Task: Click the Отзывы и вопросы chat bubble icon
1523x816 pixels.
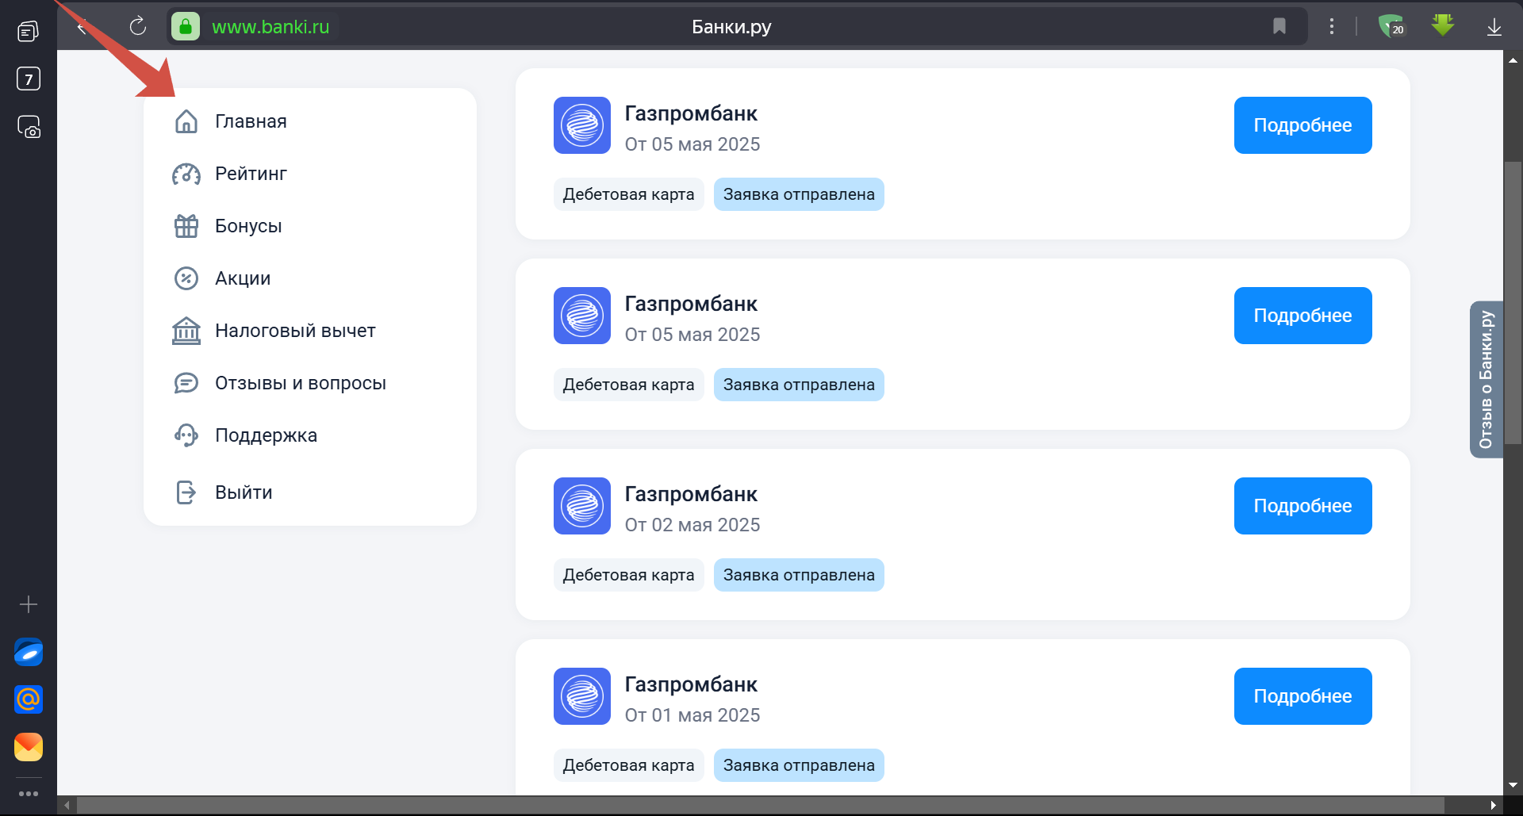Action: (x=186, y=383)
